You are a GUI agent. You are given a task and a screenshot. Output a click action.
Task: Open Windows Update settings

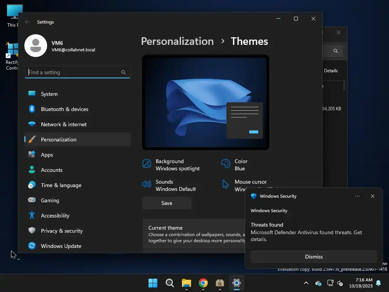[x=77, y=246]
